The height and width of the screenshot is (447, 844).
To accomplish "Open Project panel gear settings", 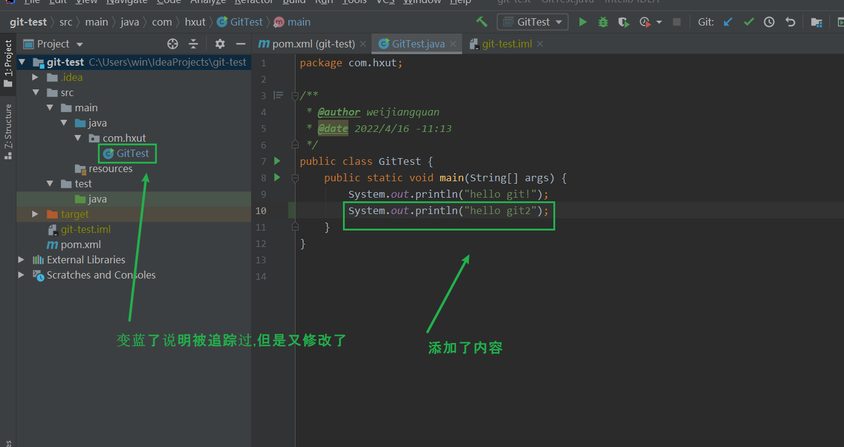I will tap(220, 44).
